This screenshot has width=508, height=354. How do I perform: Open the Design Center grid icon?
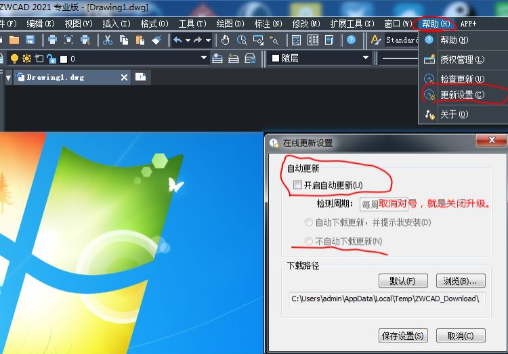pyautogui.click(x=313, y=40)
